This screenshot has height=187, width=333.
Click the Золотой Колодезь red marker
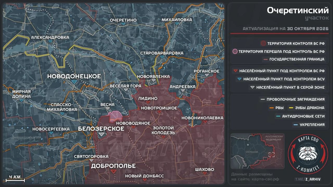(x=163, y=137)
